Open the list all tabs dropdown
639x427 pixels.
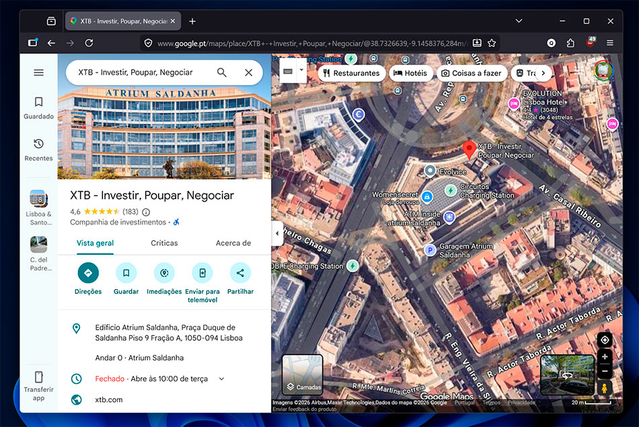pos(519,21)
